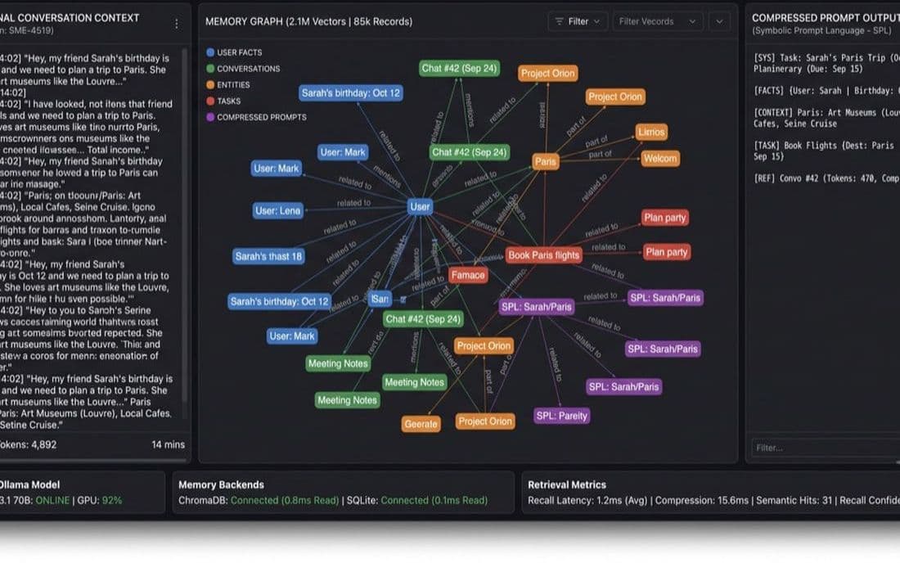Image resolution: width=900 pixels, height=563 pixels.
Task: Click the '[REF] Convo #42' line
Action: coord(826,178)
